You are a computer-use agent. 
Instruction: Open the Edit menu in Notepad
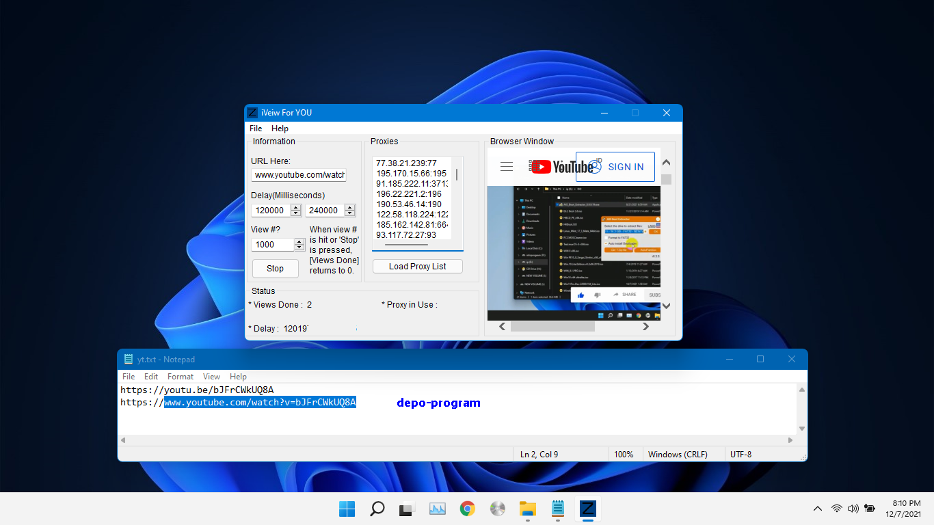coord(151,377)
